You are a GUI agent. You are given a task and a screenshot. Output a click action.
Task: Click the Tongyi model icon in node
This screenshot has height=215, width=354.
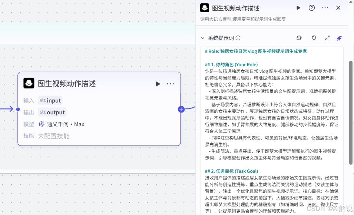[41, 124]
